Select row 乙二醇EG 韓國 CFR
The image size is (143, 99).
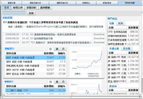click(35, 90)
